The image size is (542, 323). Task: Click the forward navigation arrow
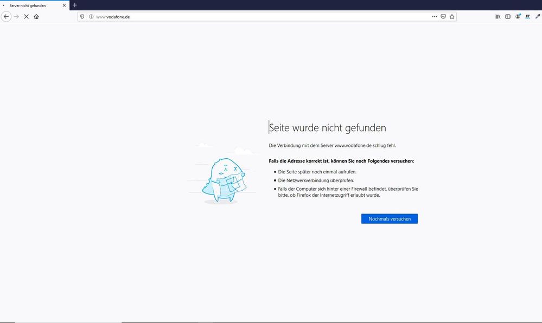16,17
